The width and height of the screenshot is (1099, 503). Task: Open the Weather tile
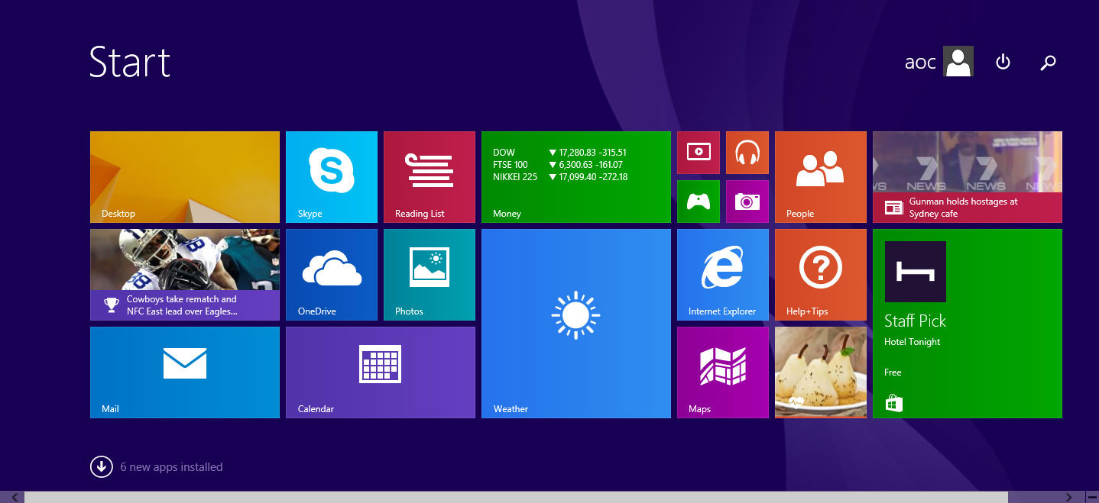(x=576, y=324)
